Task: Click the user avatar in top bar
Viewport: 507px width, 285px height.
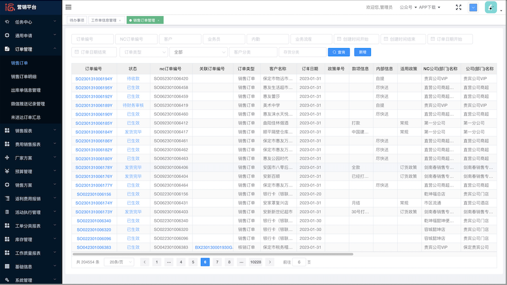Action: tap(490, 7)
